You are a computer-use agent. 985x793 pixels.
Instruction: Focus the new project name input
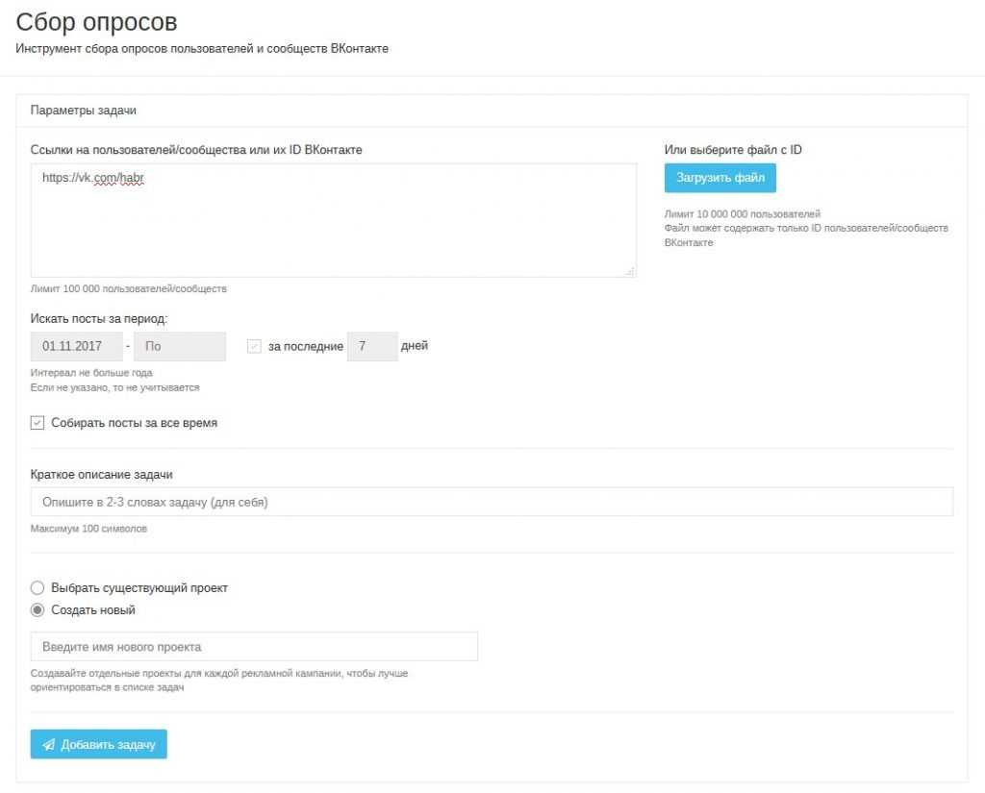(x=254, y=646)
